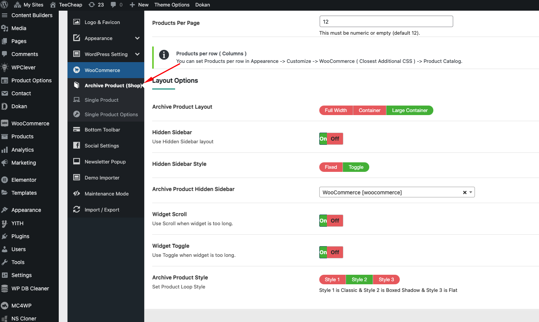Open the New content menu
Viewport: 539px width, 322px height.
pos(139,5)
